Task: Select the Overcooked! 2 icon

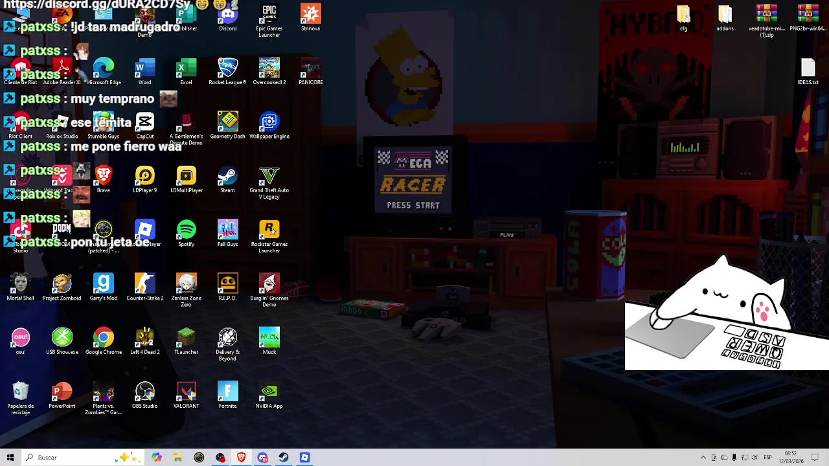Action: (269, 72)
